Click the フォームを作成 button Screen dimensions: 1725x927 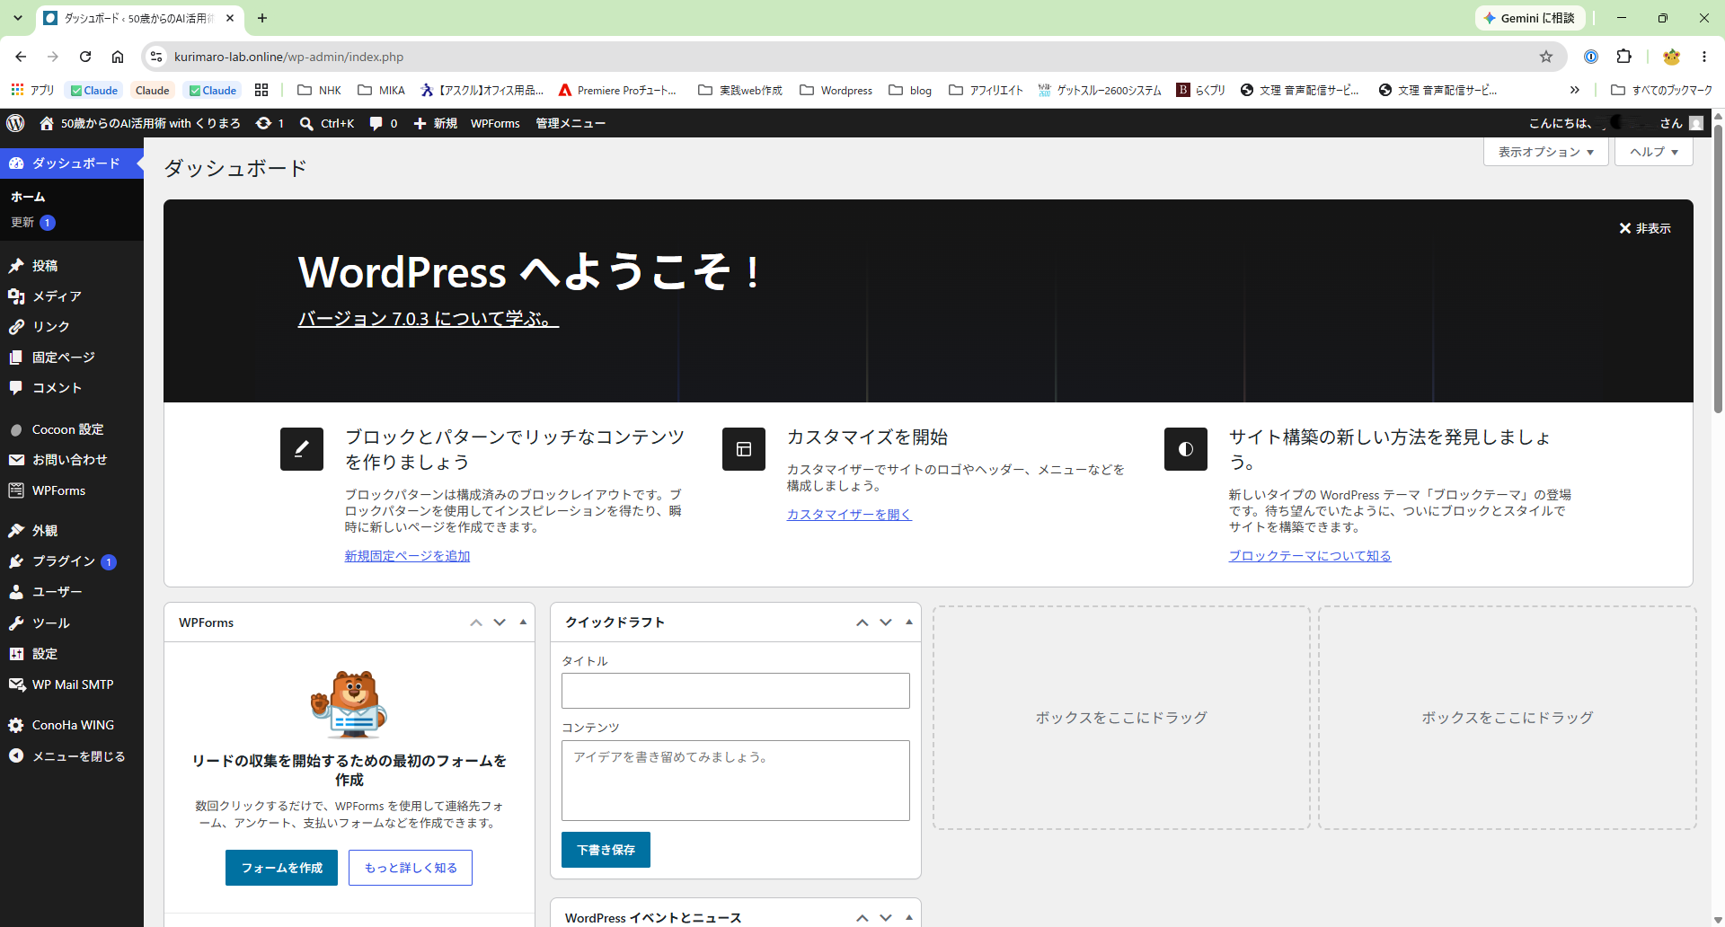click(281, 868)
